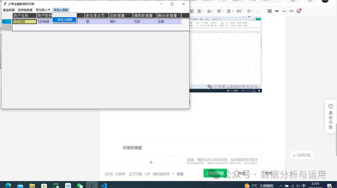Viewport: 337px width, 188px height.
Task: Open the spacing-before dropdown arrow
Action: coord(213,11)
